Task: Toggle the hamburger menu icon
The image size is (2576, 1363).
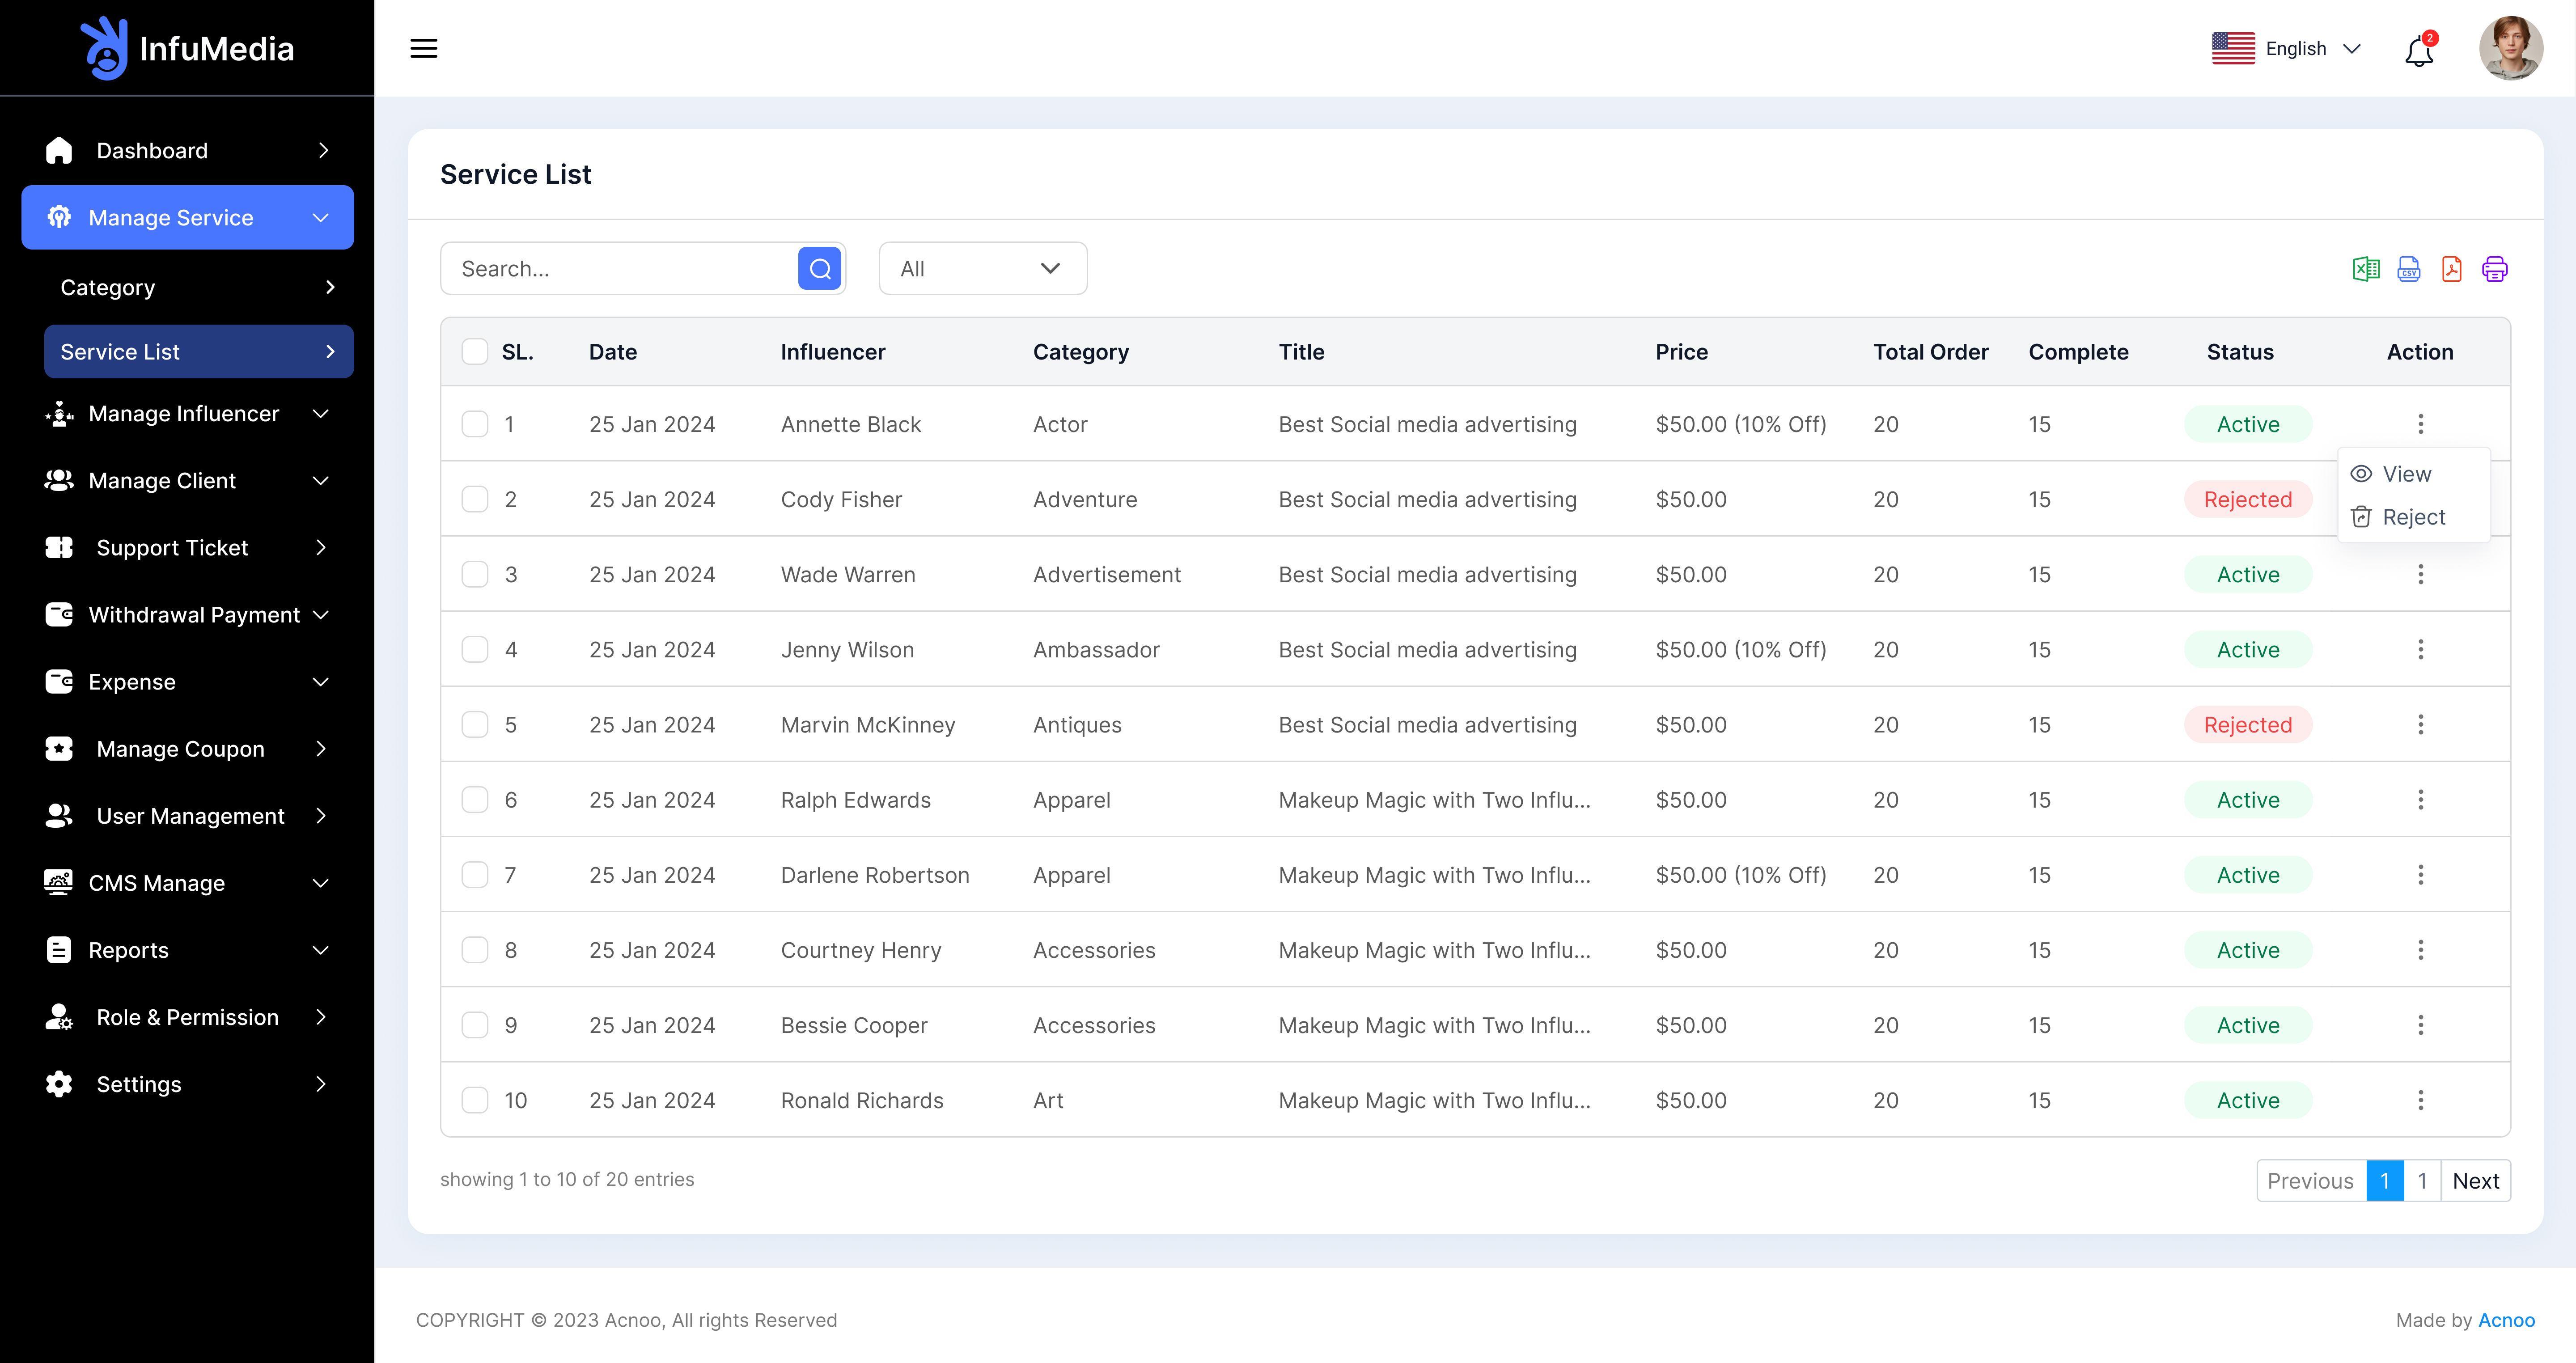Action: click(x=424, y=48)
